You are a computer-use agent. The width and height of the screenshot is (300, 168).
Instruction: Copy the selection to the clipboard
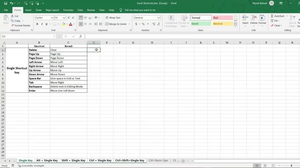click(16, 21)
